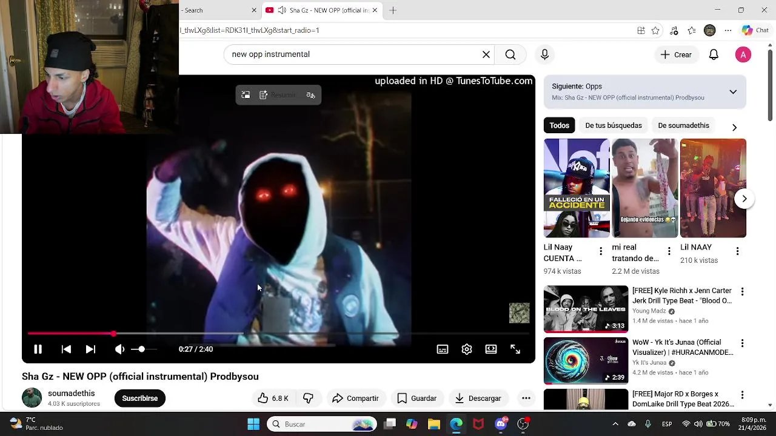Download the video with the Descargar button

pyautogui.click(x=478, y=398)
